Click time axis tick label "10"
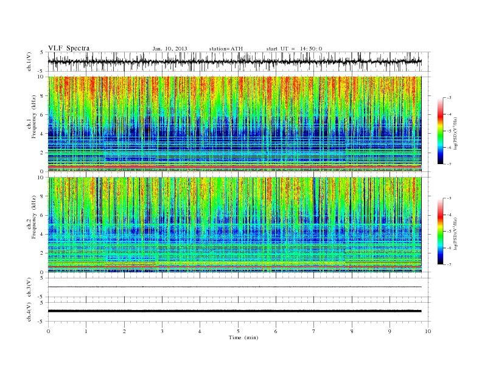 (428, 331)
